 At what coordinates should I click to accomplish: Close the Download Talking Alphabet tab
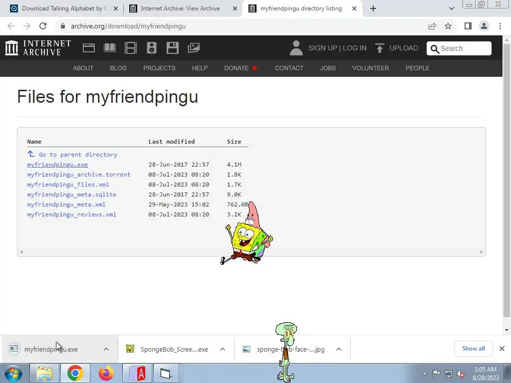(x=115, y=9)
